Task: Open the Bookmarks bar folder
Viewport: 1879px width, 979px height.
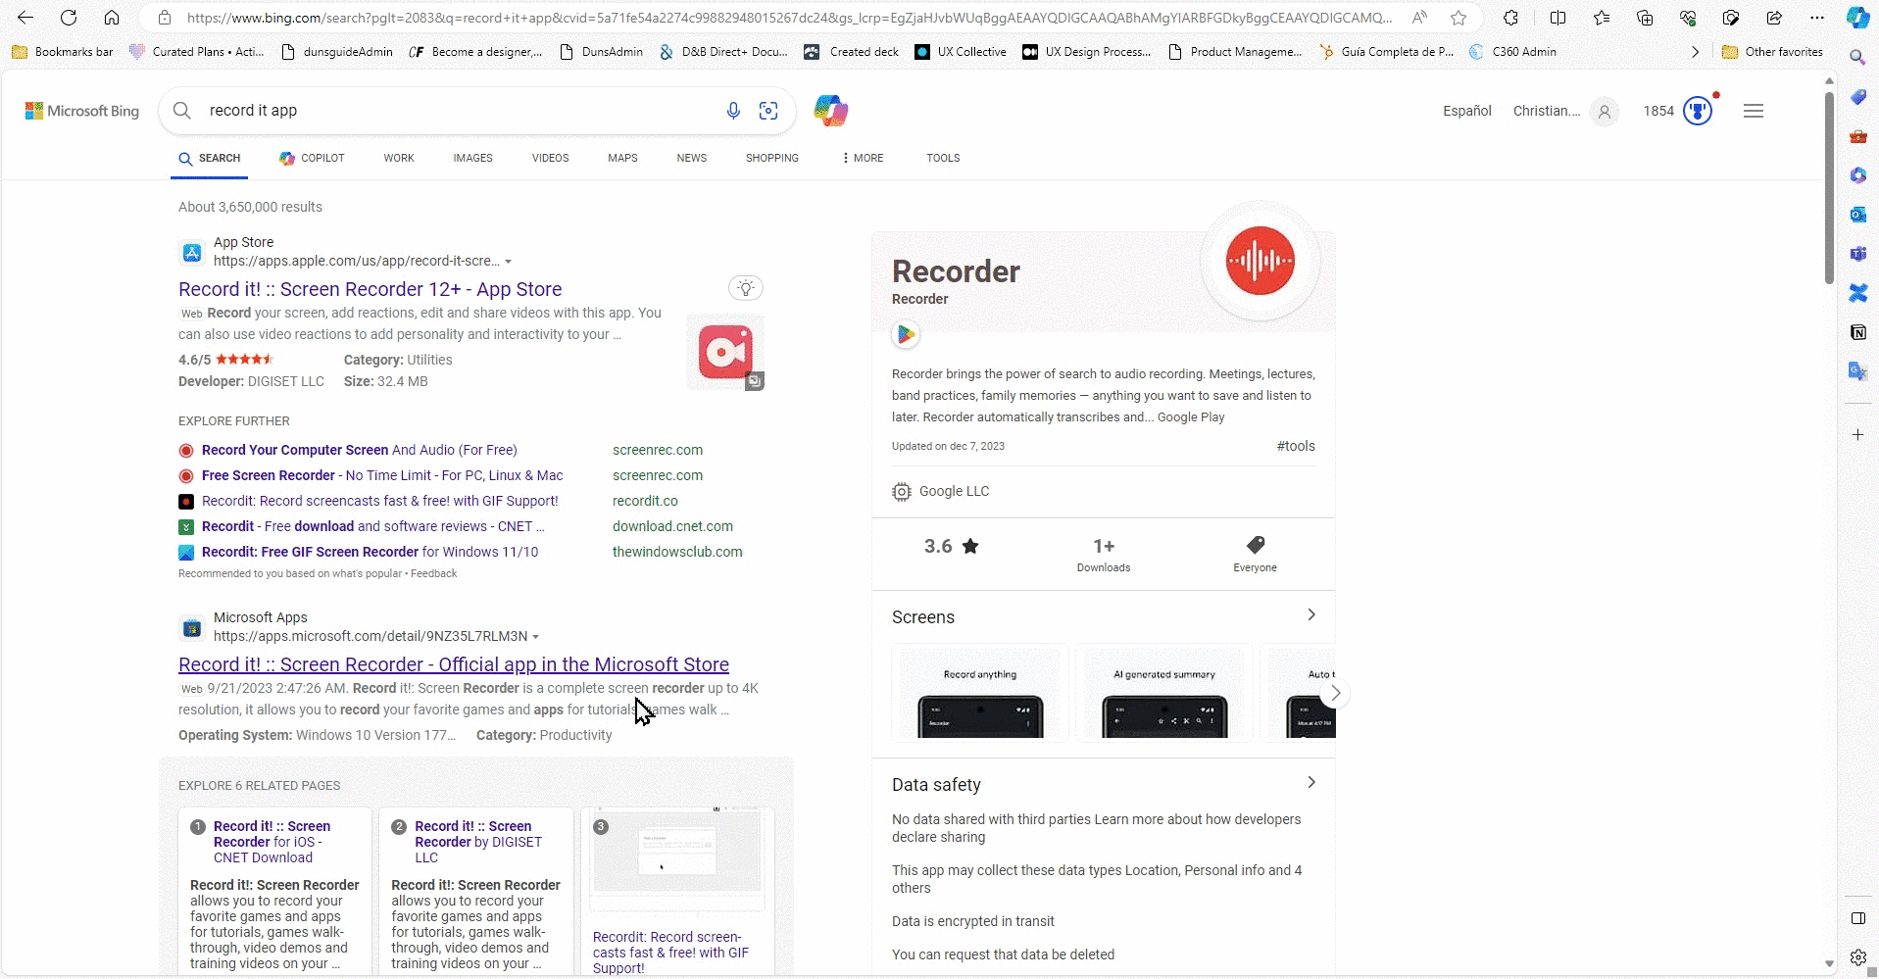Action: click(63, 52)
